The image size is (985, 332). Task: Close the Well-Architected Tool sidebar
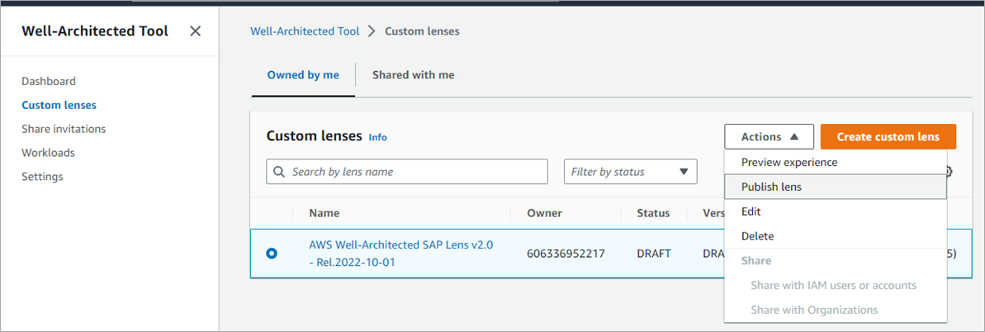pos(195,31)
